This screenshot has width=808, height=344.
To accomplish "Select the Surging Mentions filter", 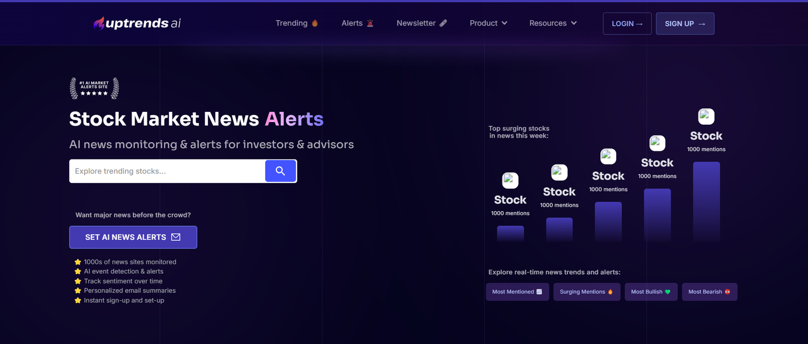I will pos(586,292).
